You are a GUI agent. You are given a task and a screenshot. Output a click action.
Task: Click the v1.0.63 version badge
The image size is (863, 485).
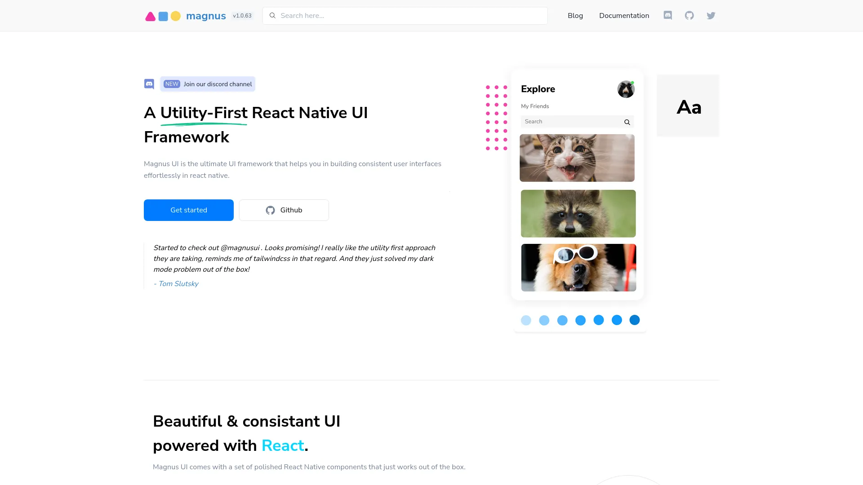(x=242, y=16)
